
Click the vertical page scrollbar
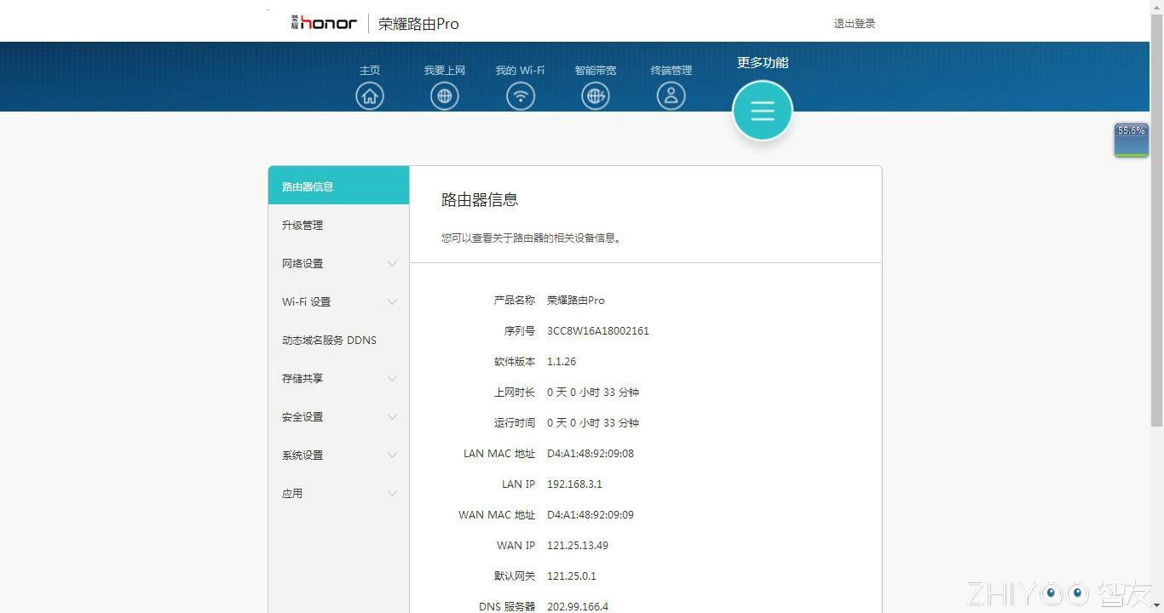click(x=1156, y=219)
